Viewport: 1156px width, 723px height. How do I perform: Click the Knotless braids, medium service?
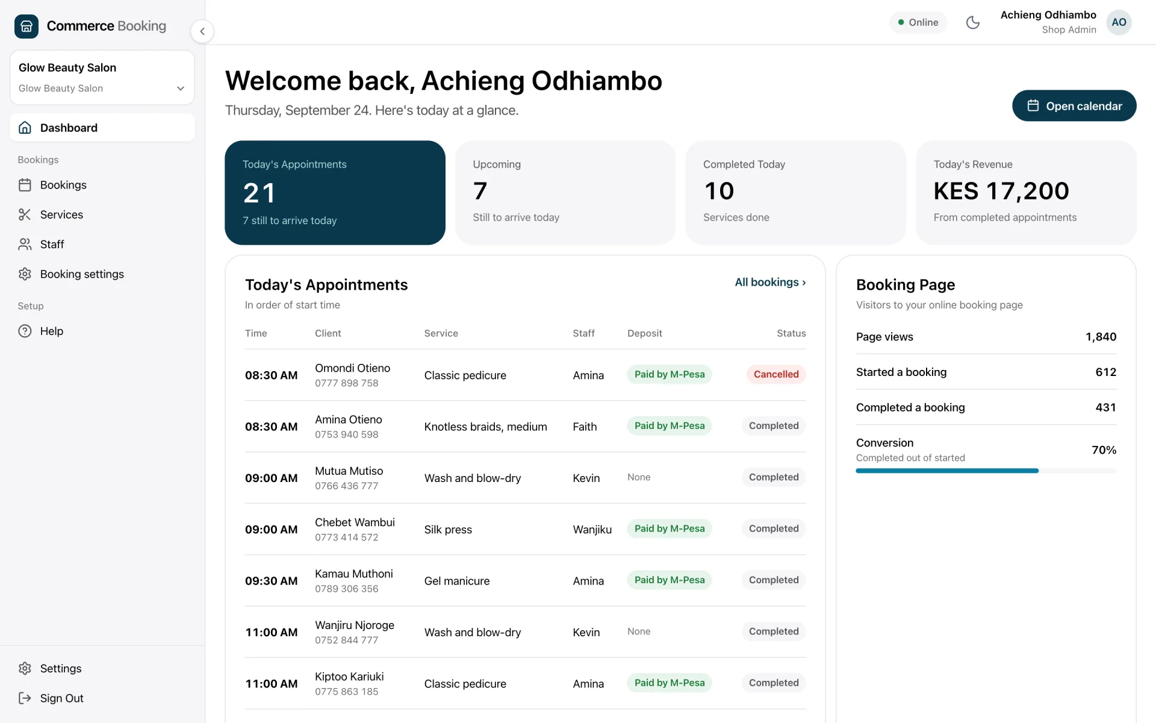[485, 427]
